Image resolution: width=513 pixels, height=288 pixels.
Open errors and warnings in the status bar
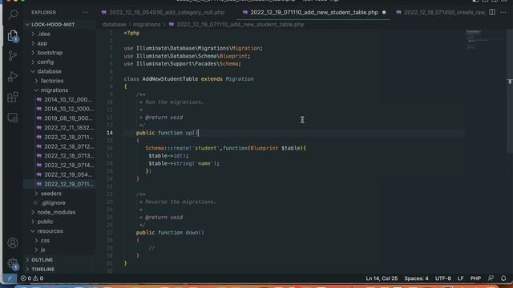[x=32, y=278]
